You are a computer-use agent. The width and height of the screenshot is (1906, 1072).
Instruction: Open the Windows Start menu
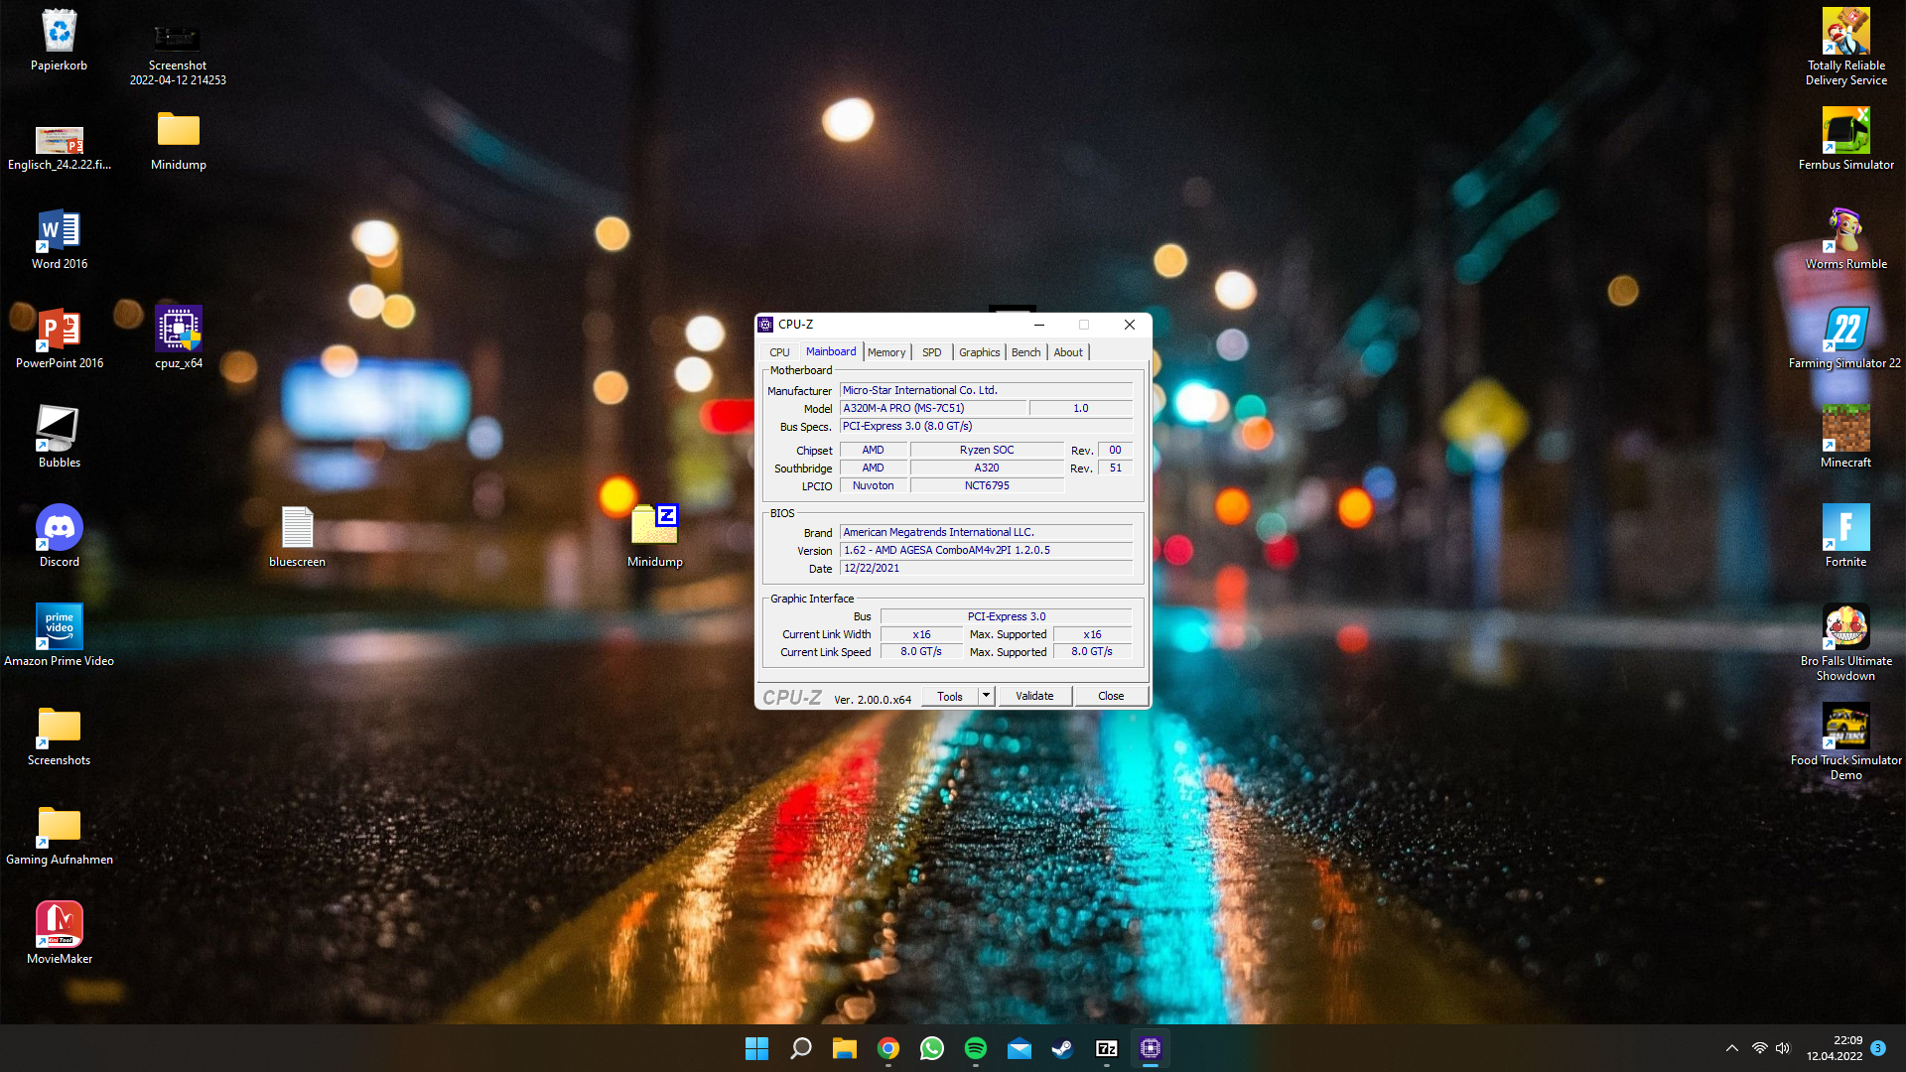(756, 1048)
